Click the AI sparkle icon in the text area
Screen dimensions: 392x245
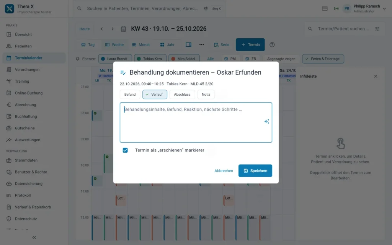[x=267, y=121]
